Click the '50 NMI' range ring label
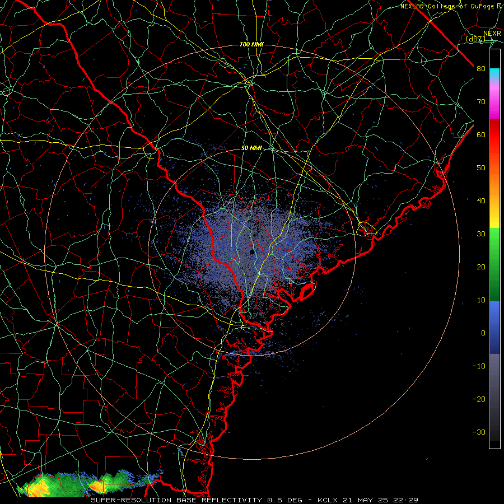Viewport: 504px width, 504px height. pyautogui.click(x=251, y=148)
